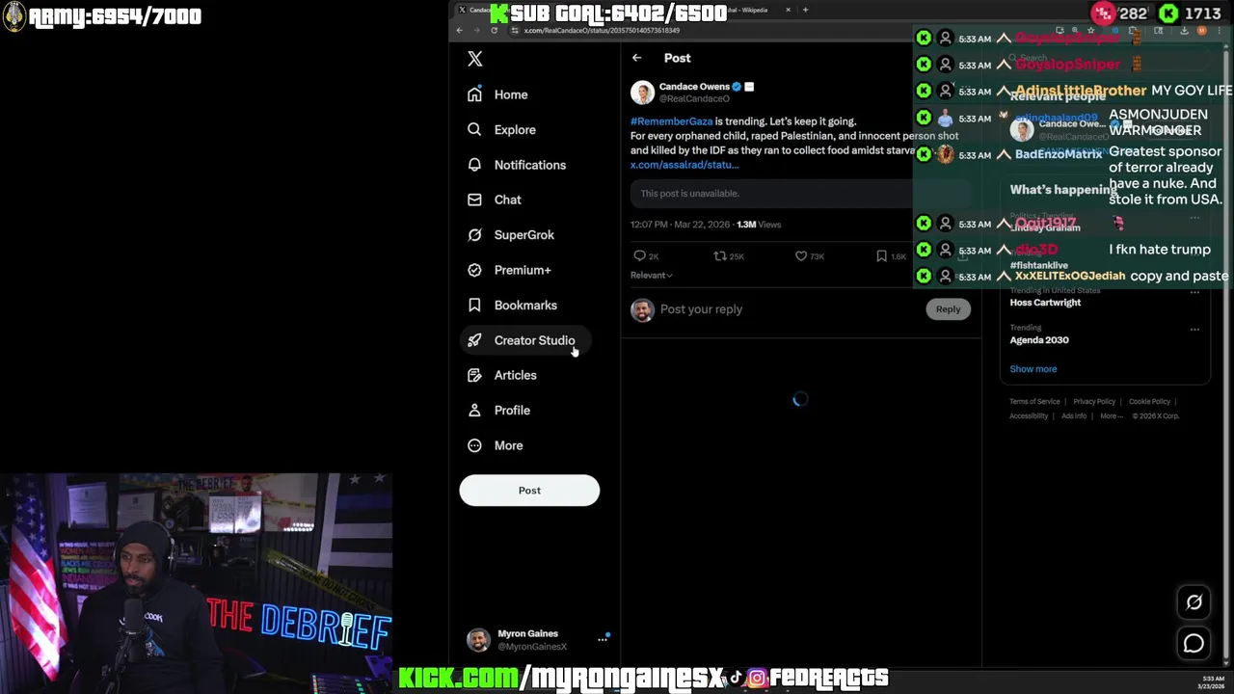The width and height of the screenshot is (1234, 694).
Task: Click the Premium+ verified badge icon
Action: click(x=474, y=270)
